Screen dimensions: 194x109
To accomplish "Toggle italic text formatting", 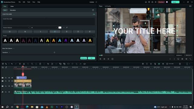I will point(40,31).
